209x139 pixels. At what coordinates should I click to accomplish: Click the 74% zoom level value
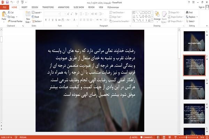tap(202, 137)
